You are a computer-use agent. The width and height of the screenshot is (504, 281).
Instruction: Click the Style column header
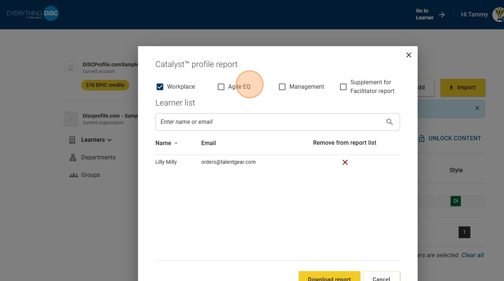pos(456,170)
